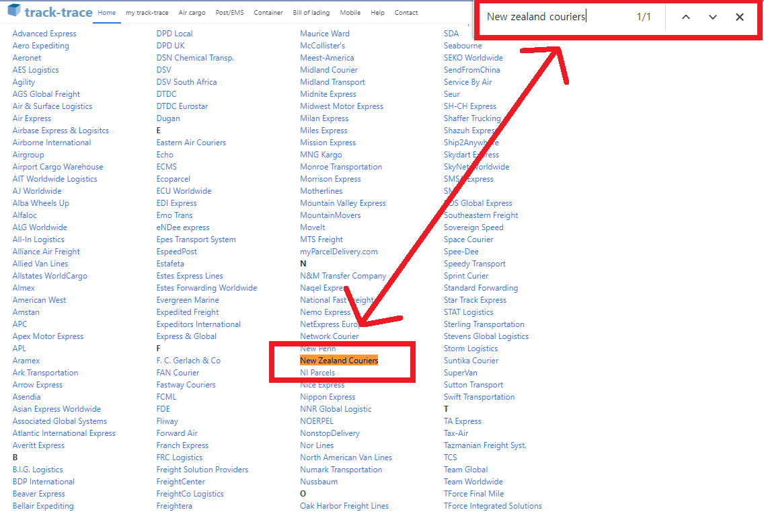This screenshot has height=512, width=764.
Task: Open the SEKO Worldwide link
Action: 473,58
